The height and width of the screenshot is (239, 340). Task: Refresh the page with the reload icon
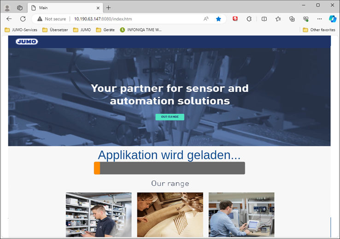(23, 19)
